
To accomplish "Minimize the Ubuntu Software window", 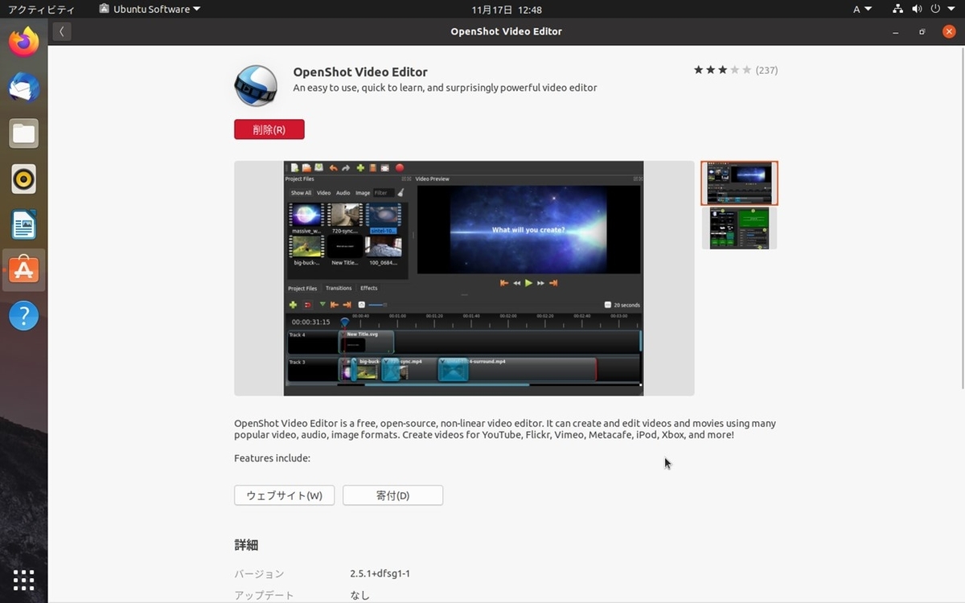I will (x=896, y=32).
